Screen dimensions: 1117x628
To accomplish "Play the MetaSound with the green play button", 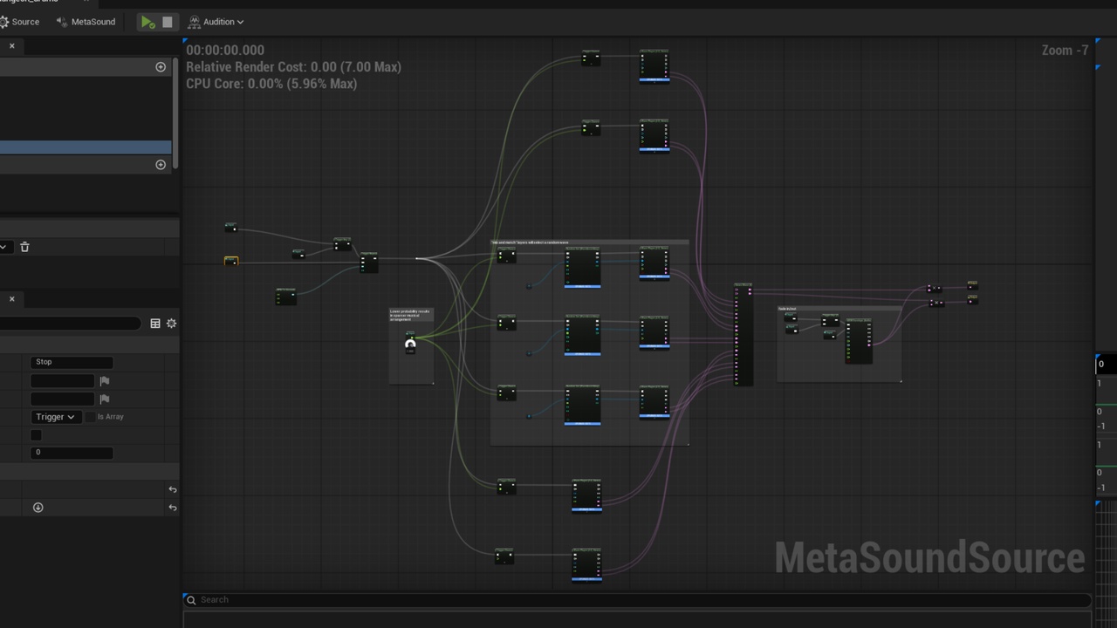I will (x=148, y=22).
